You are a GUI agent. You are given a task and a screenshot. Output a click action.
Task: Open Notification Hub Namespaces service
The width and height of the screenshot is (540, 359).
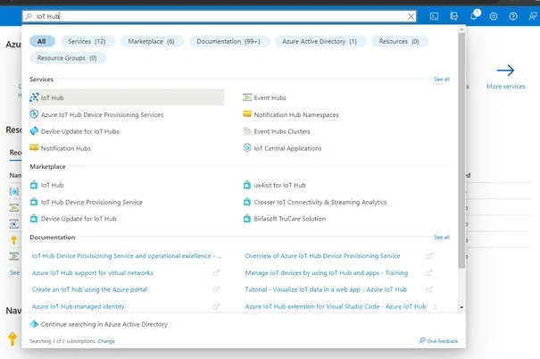click(291, 114)
